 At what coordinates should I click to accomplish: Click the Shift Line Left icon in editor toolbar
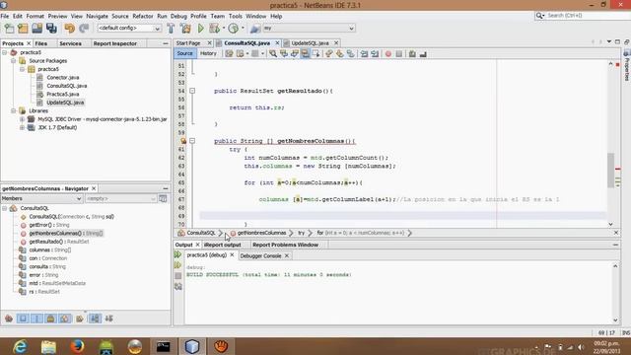click(364, 54)
